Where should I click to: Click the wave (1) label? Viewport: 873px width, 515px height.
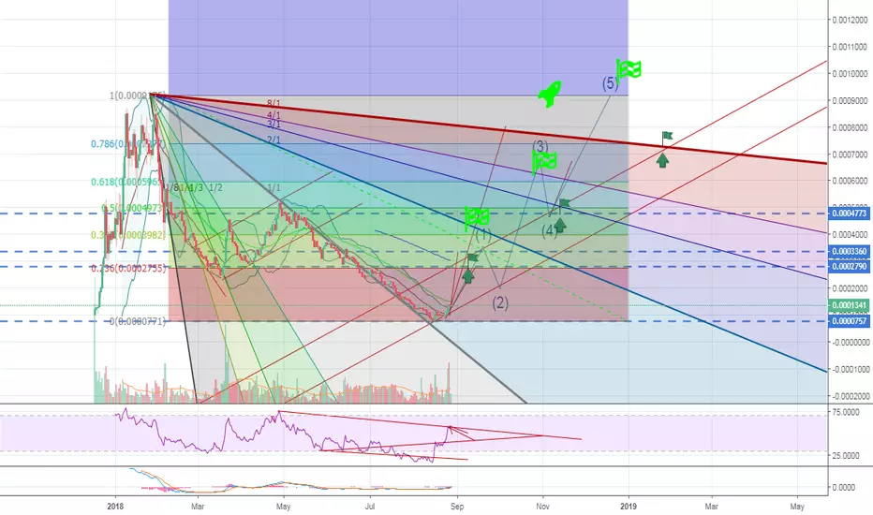483,234
